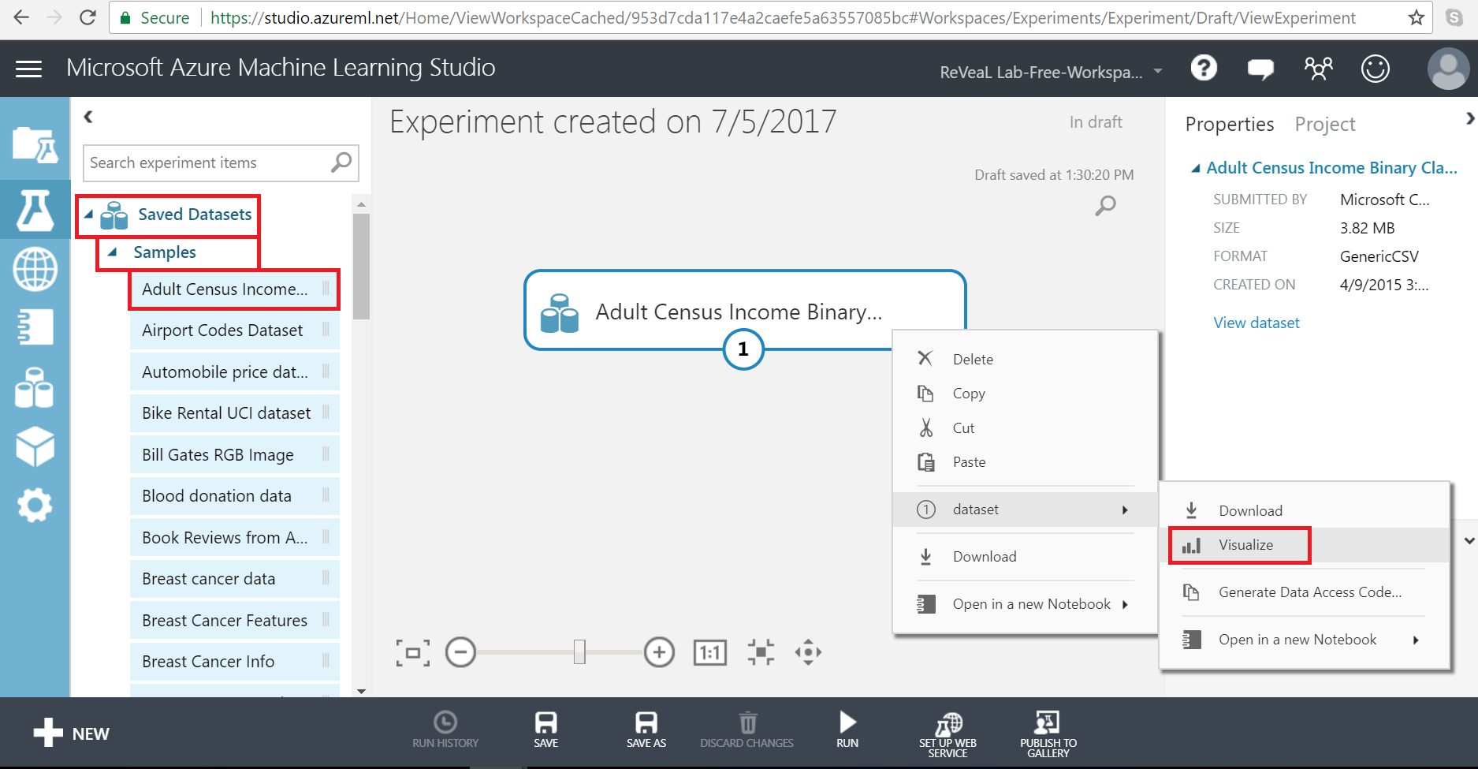Select Automobile price data item

234,372
